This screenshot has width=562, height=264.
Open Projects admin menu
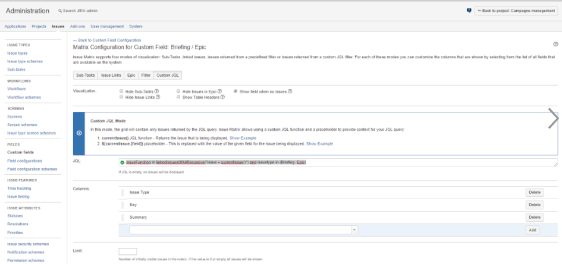pos(39,27)
